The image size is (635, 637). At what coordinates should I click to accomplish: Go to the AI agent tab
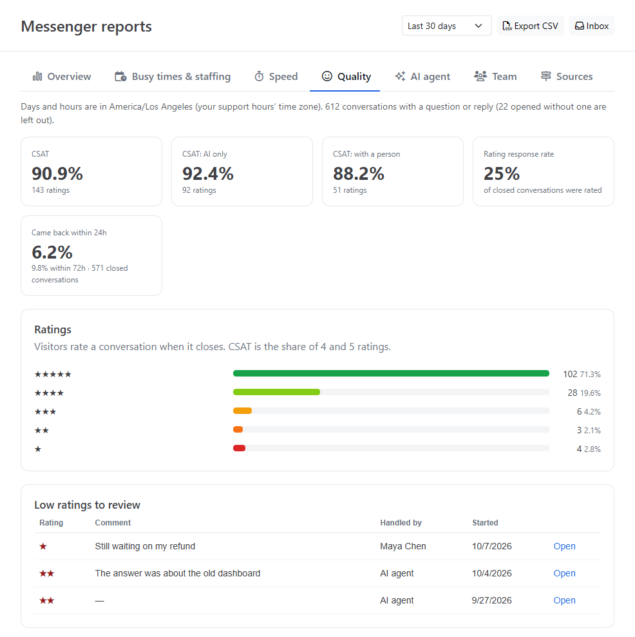422,76
